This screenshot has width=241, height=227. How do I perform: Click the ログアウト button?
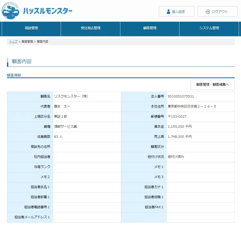pyautogui.click(x=217, y=12)
